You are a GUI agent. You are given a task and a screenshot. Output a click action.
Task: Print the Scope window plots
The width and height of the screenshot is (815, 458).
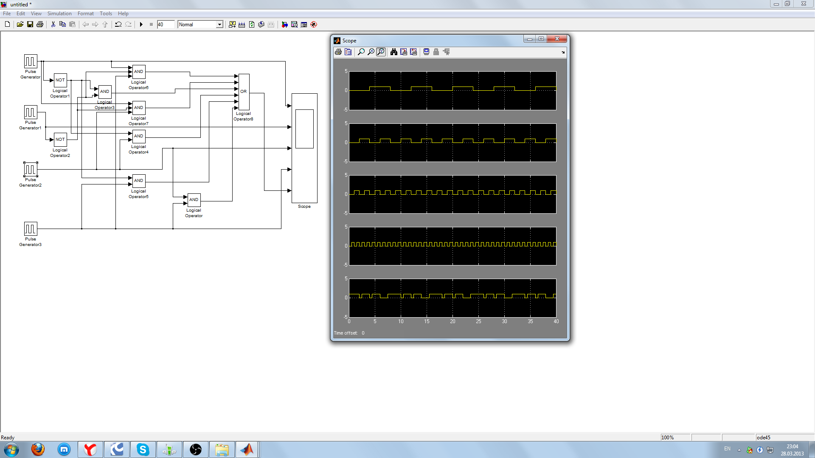(338, 52)
